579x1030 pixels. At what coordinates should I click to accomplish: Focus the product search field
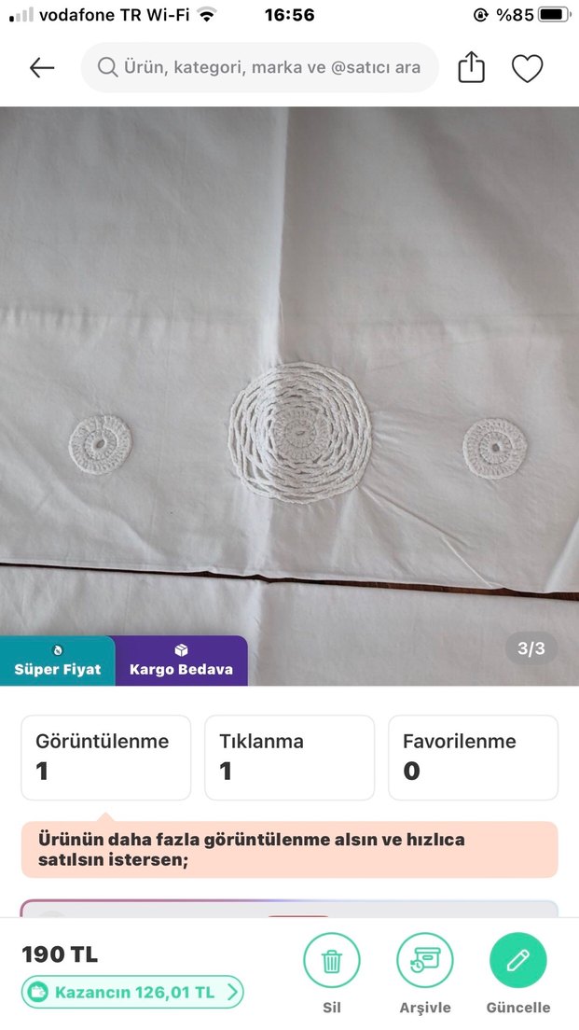[x=259, y=67]
